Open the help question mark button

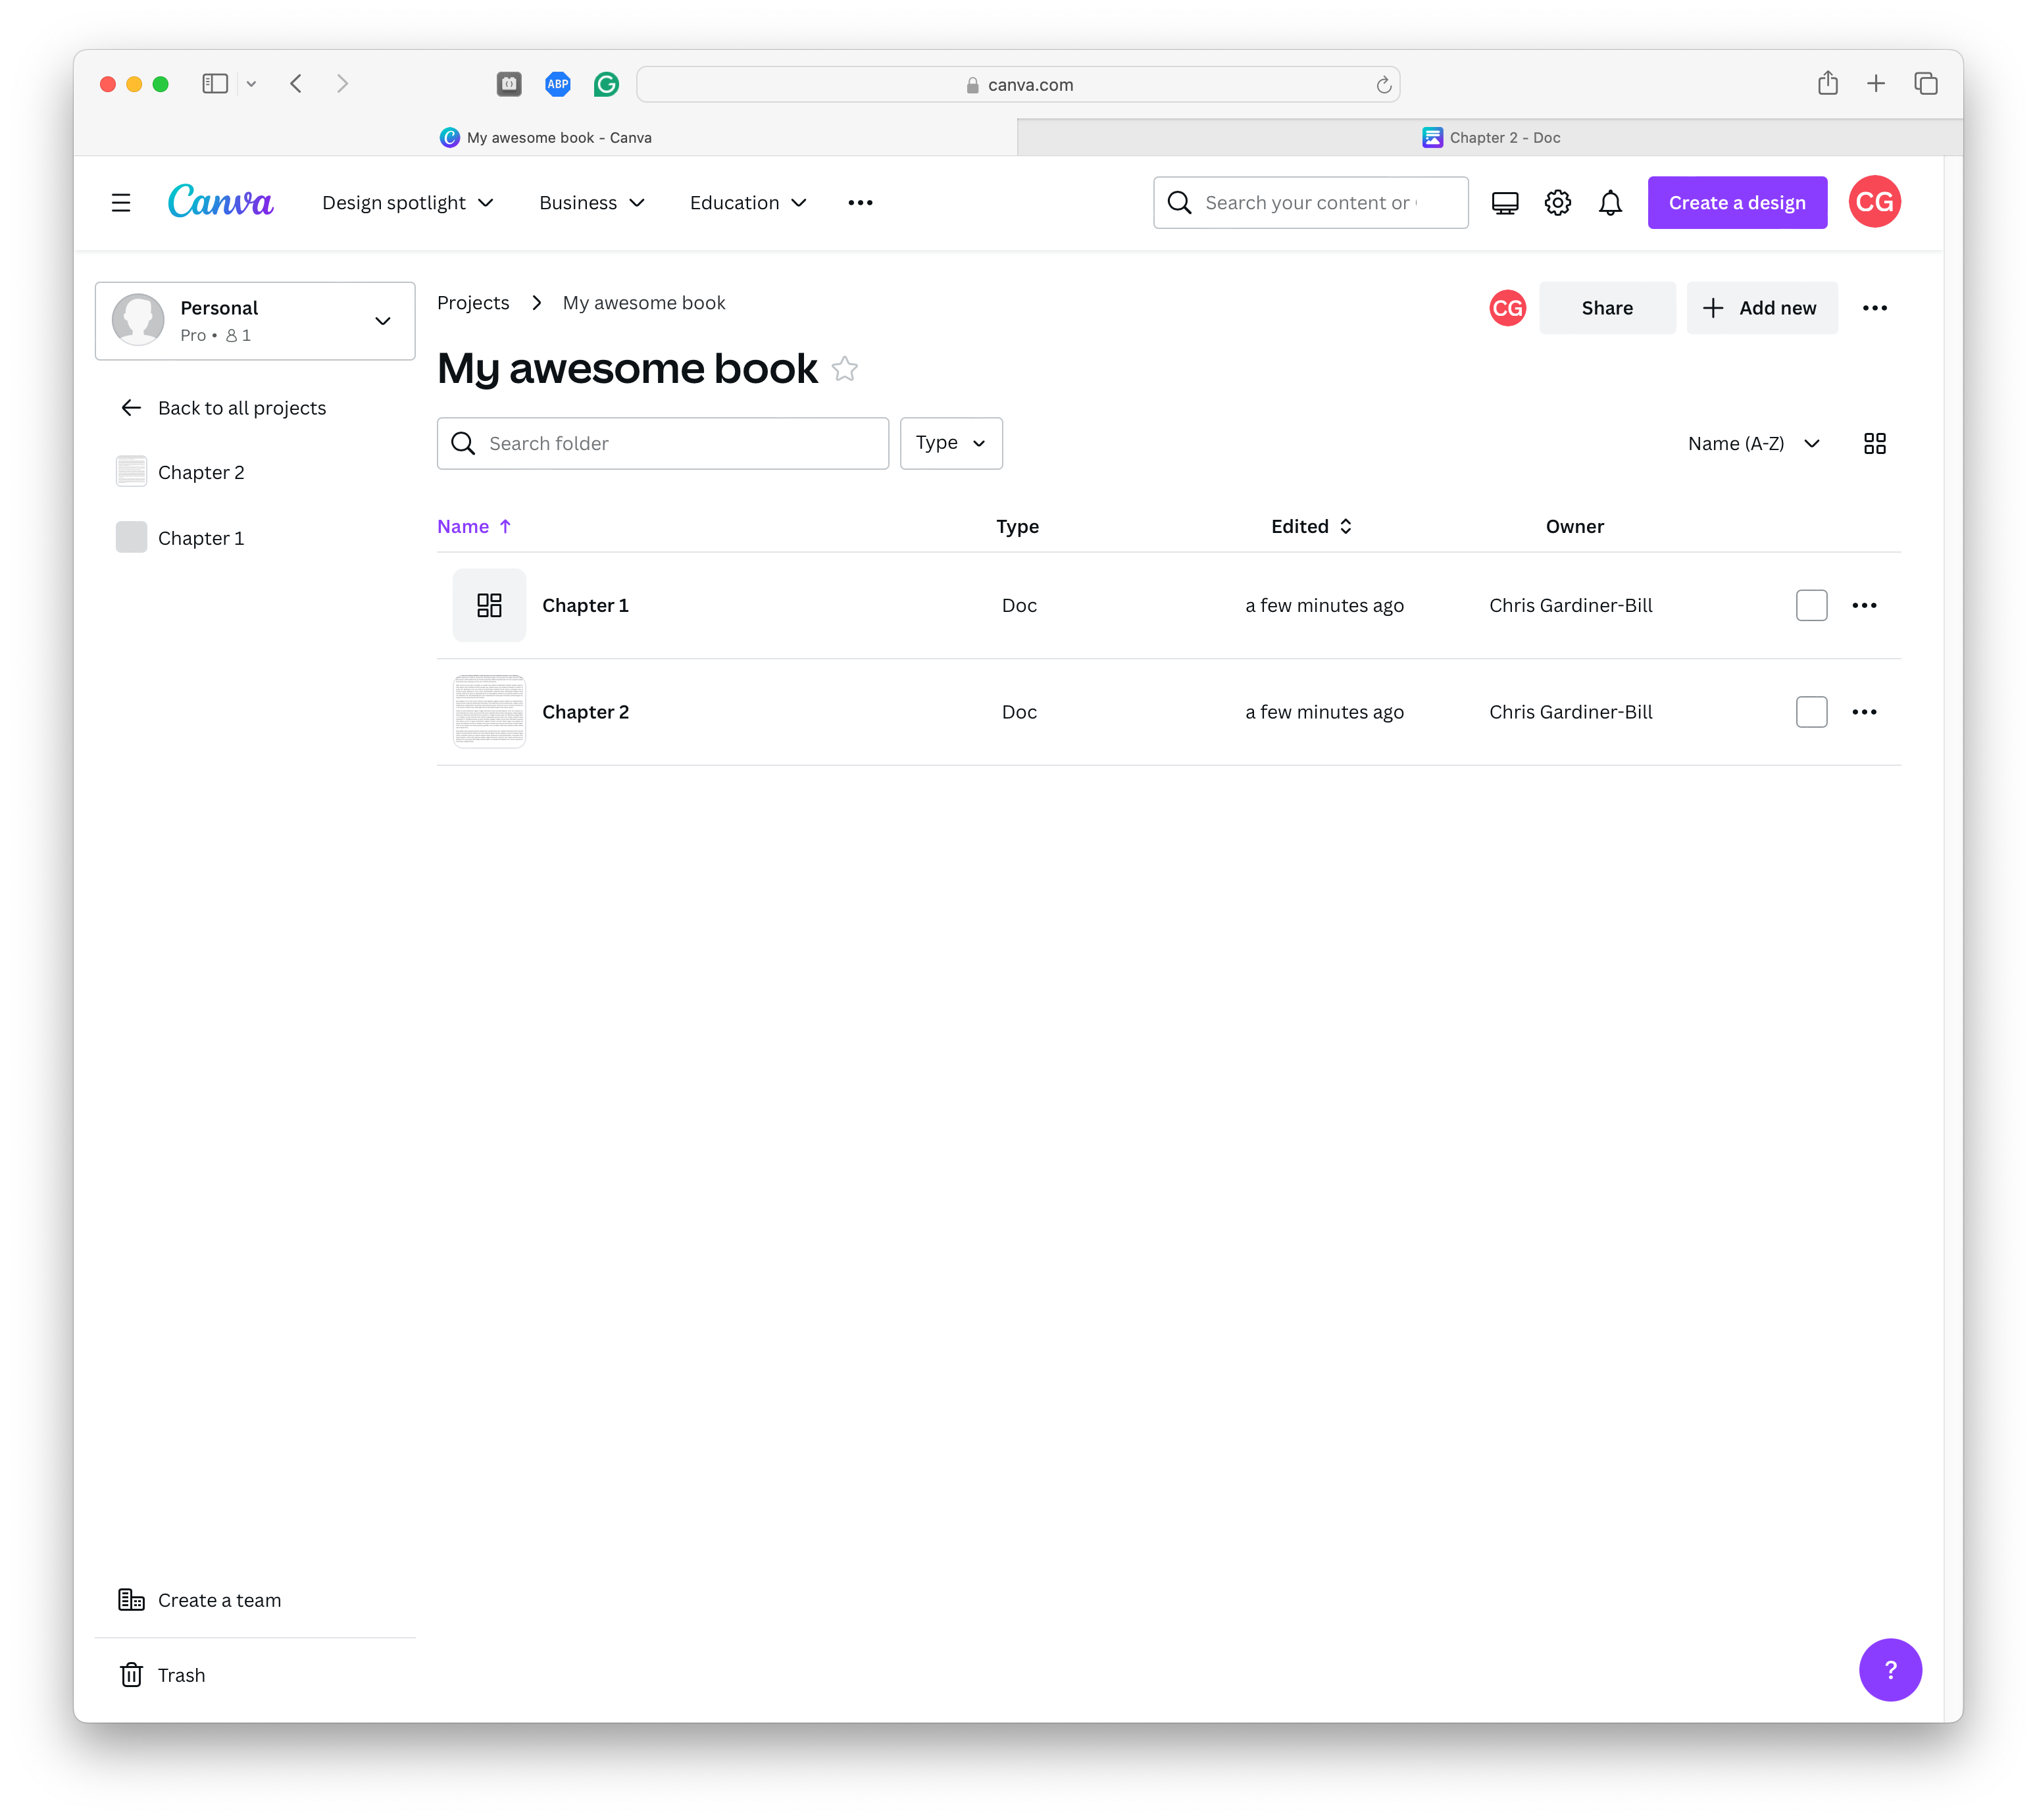point(1889,1669)
